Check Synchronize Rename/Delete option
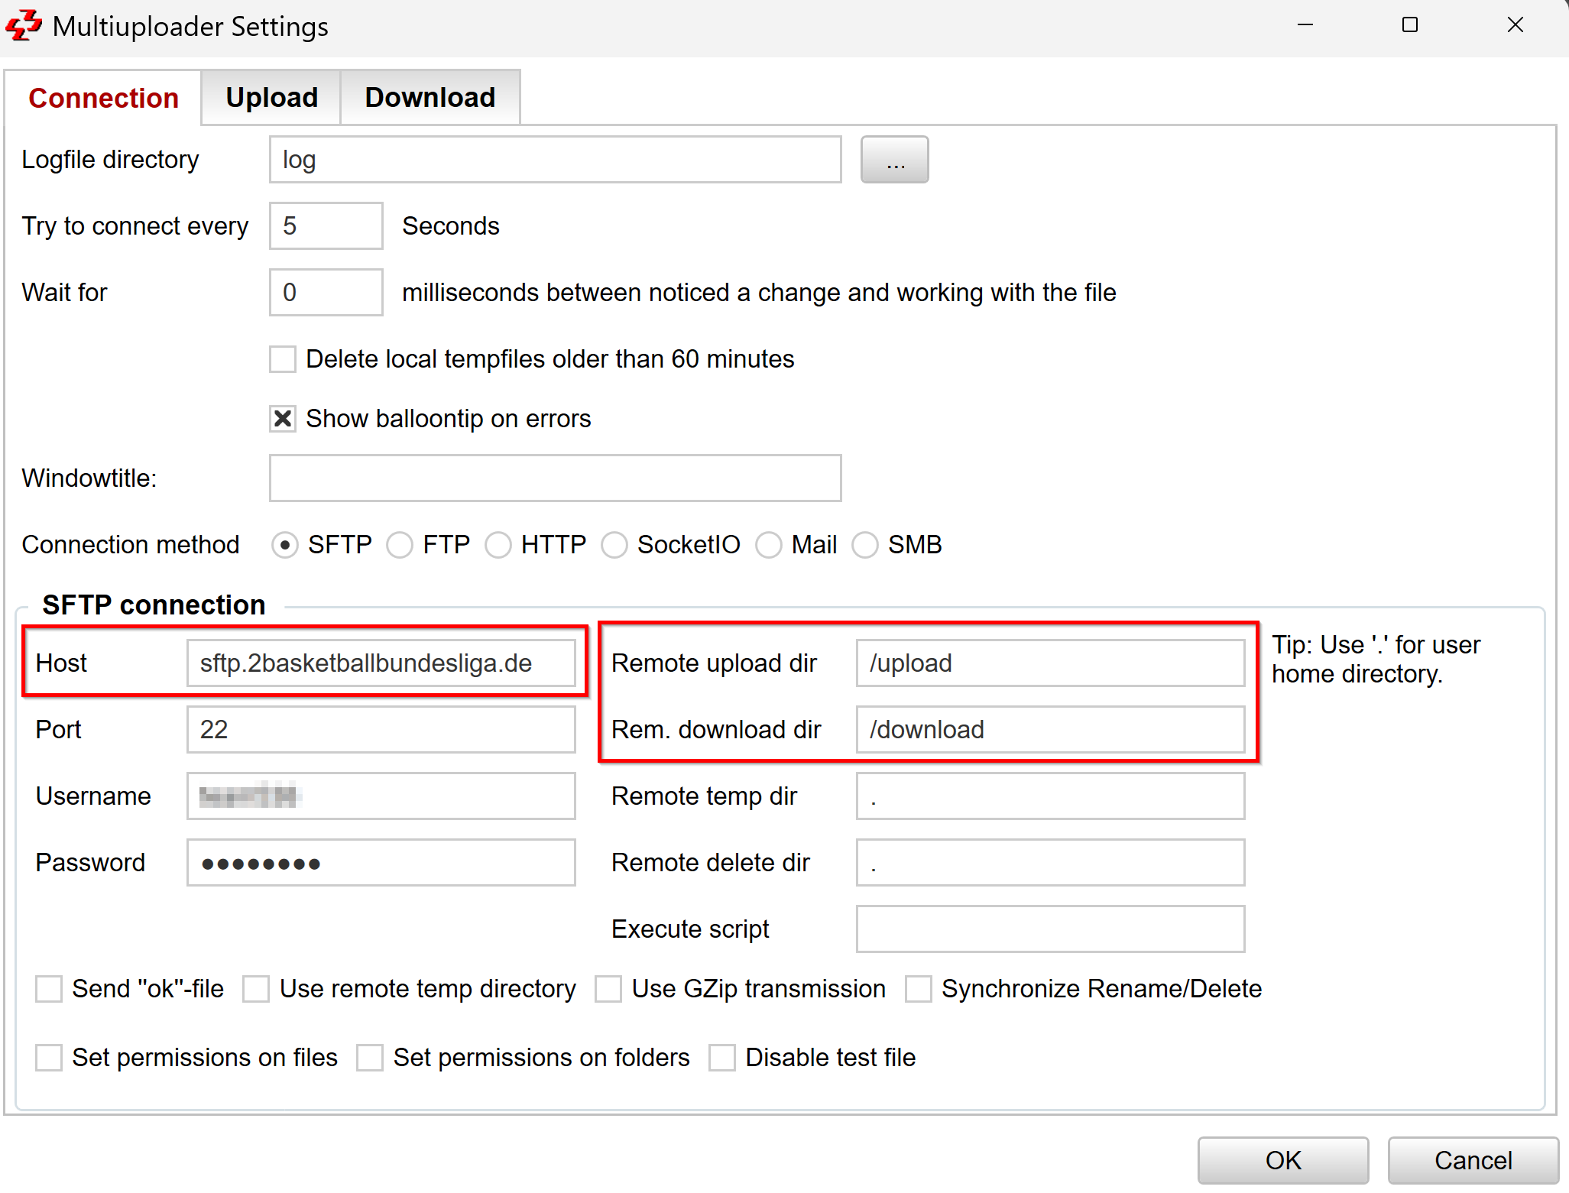Image resolution: width=1569 pixels, height=1193 pixels. pyautogui.click(x=919, y=989)
